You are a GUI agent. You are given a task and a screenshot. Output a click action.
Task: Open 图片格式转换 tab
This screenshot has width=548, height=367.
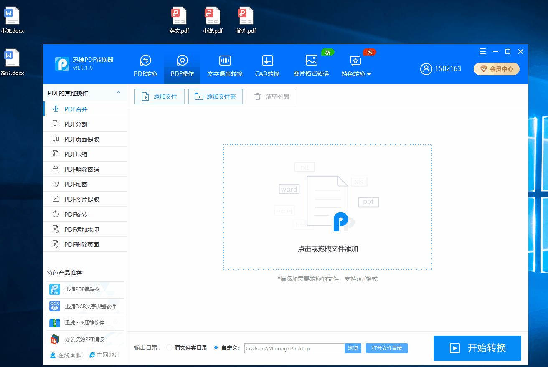coord(311,66)
